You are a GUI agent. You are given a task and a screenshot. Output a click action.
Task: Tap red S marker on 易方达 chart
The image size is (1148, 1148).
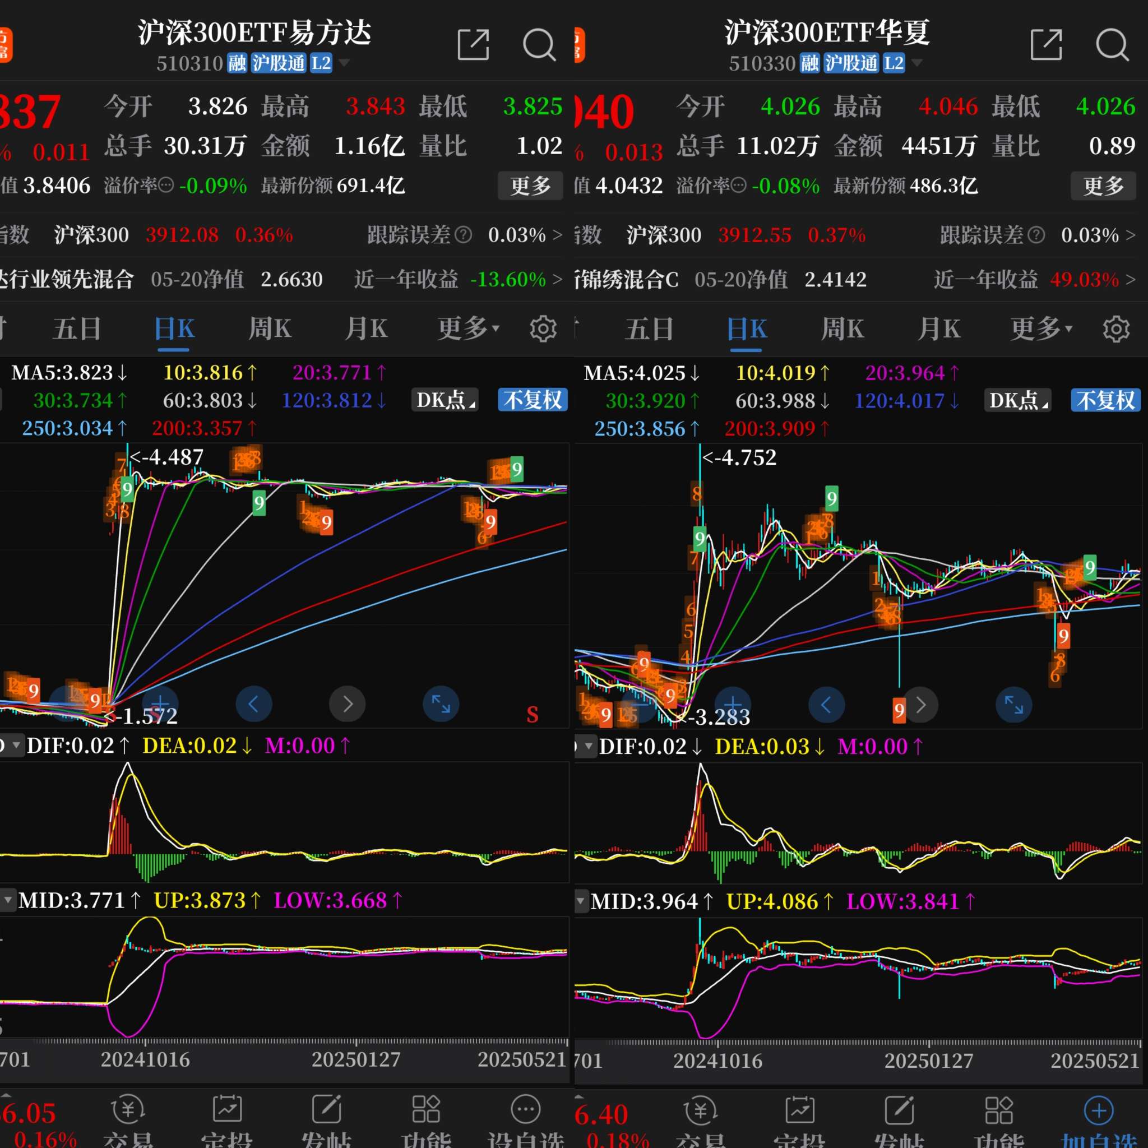pyautogui.click(x=533, y=714)
